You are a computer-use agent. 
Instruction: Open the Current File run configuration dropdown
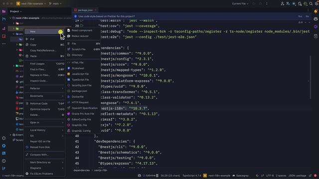tap(240, 3)
